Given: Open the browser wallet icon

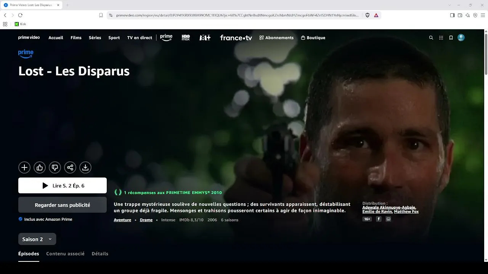Looking at the screenshot, I should (460, 15).
